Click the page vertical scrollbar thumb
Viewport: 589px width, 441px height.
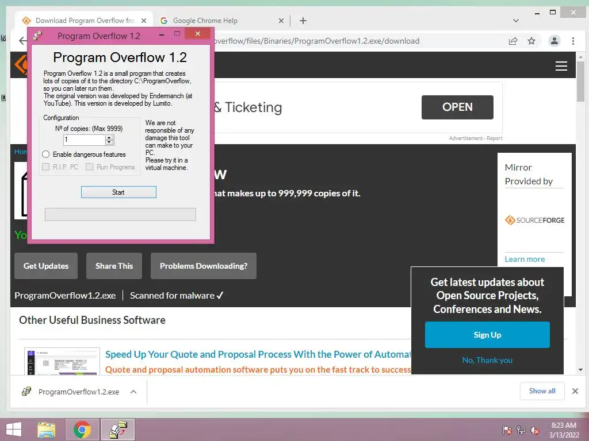pyautogui.click(x=580, y=82)
